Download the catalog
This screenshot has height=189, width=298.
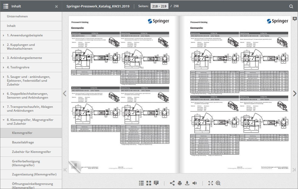click(187, 183)
